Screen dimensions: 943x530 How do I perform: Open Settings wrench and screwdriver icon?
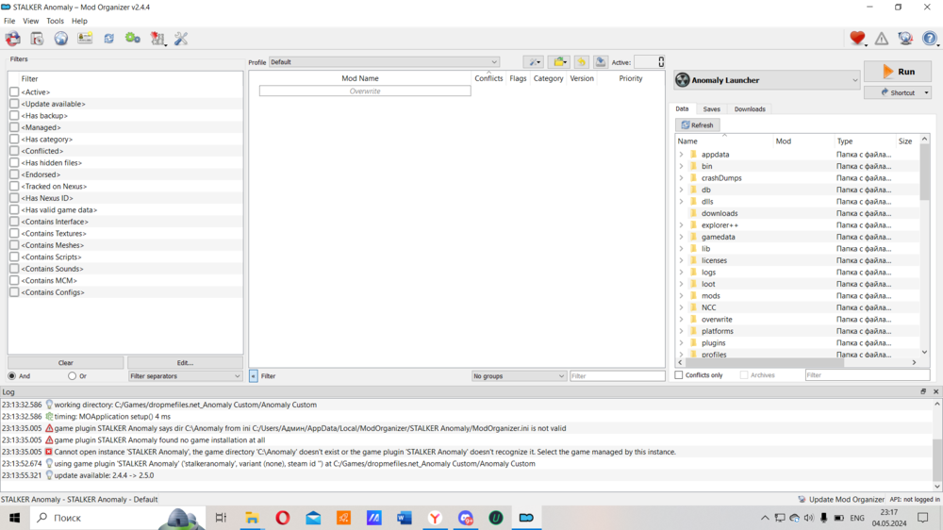click(181, 39)
